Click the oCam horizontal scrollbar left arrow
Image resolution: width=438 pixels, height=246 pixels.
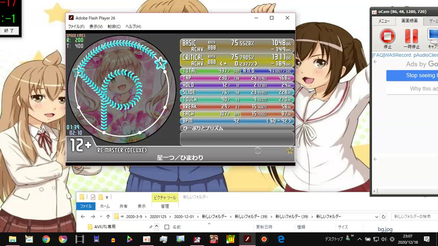374,191
